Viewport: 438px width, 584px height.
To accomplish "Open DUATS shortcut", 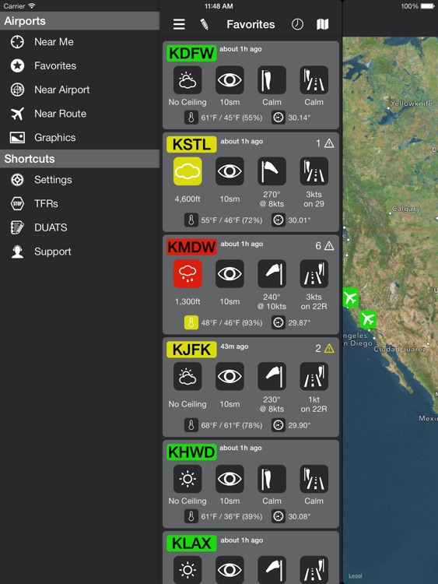I will [79, 227].
